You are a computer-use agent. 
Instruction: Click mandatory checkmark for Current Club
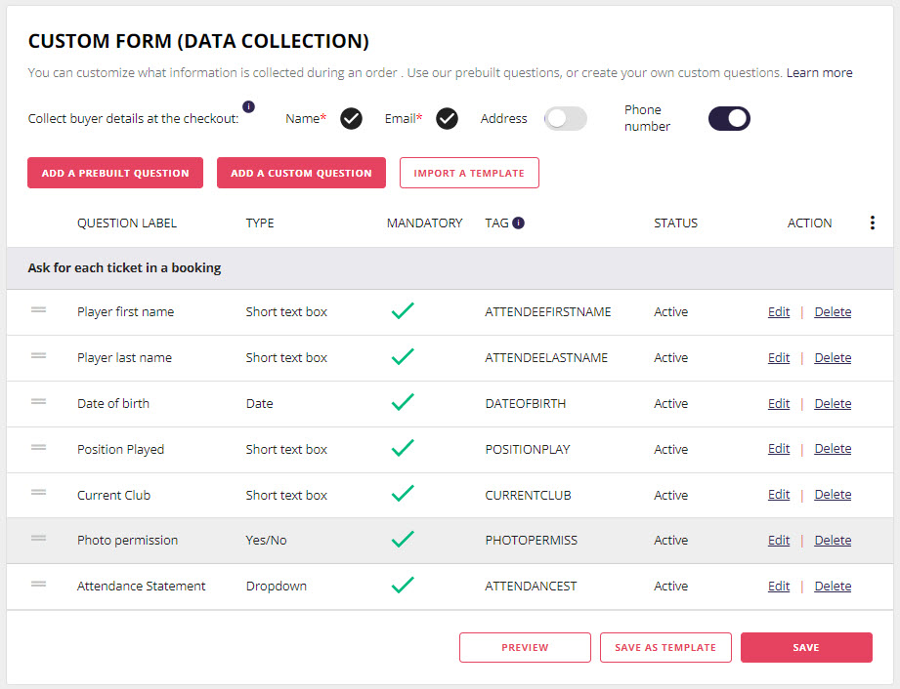(403, 494)
